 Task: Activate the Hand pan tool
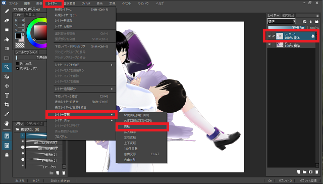click(x=7, y=123)
